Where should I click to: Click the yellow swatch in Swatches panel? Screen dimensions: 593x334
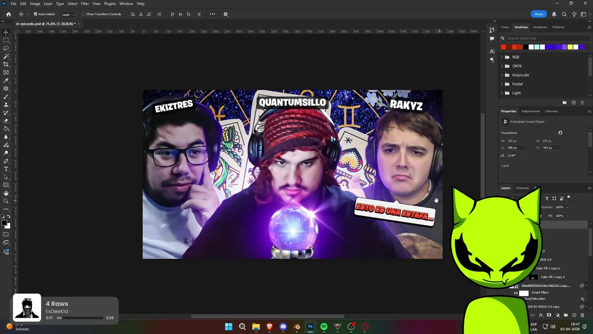tap(570, 47)
